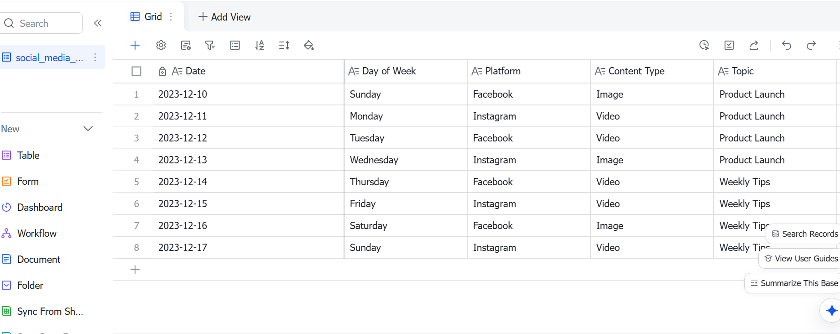
Task: Click Search Records button
Action: 805,234
